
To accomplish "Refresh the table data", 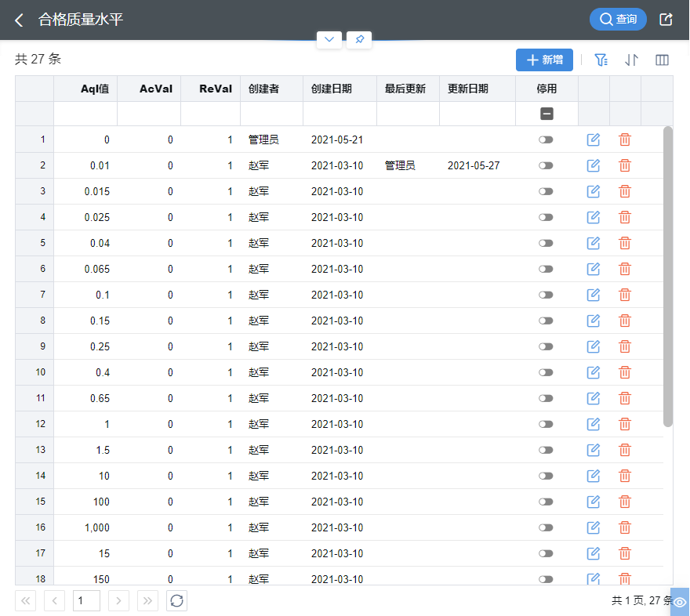I will (x=177, y=600).
